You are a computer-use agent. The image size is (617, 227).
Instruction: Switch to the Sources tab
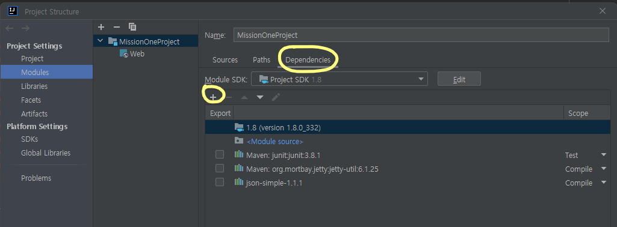(225, 60)
